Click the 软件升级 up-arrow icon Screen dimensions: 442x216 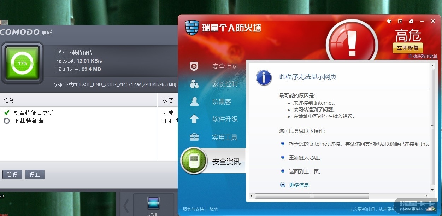[x=194, y=119]
